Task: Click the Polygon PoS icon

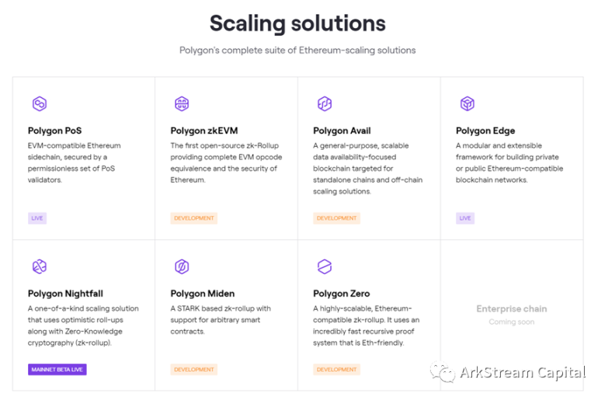Action: point(39,103)
